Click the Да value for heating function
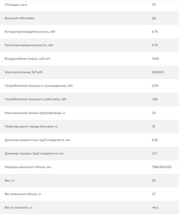The image size is (179, 214). click(154, 18)
